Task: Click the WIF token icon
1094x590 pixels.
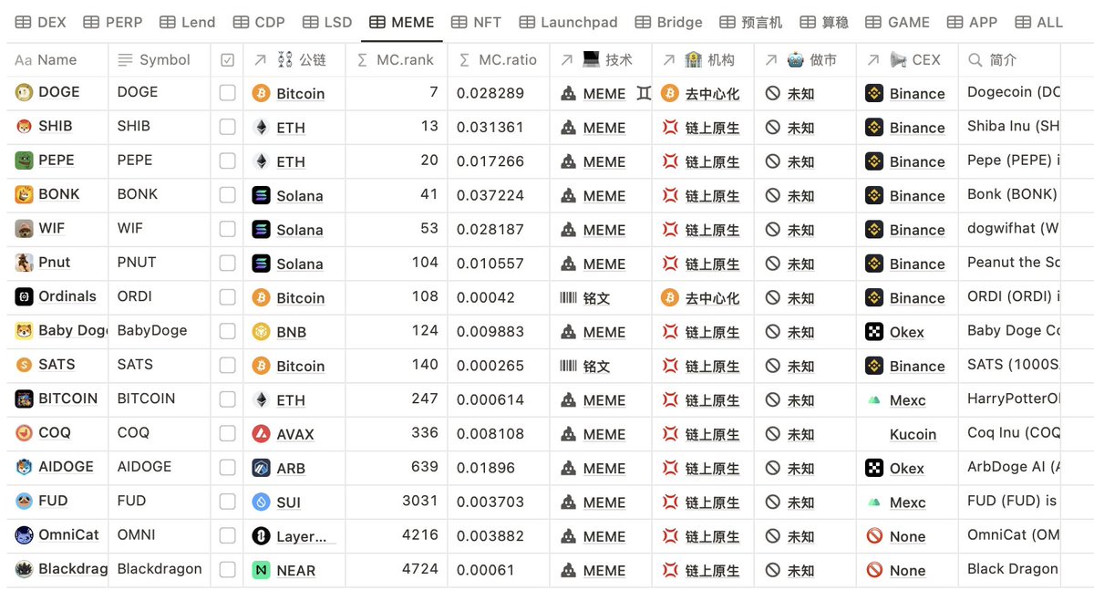Action: point(24,228)
